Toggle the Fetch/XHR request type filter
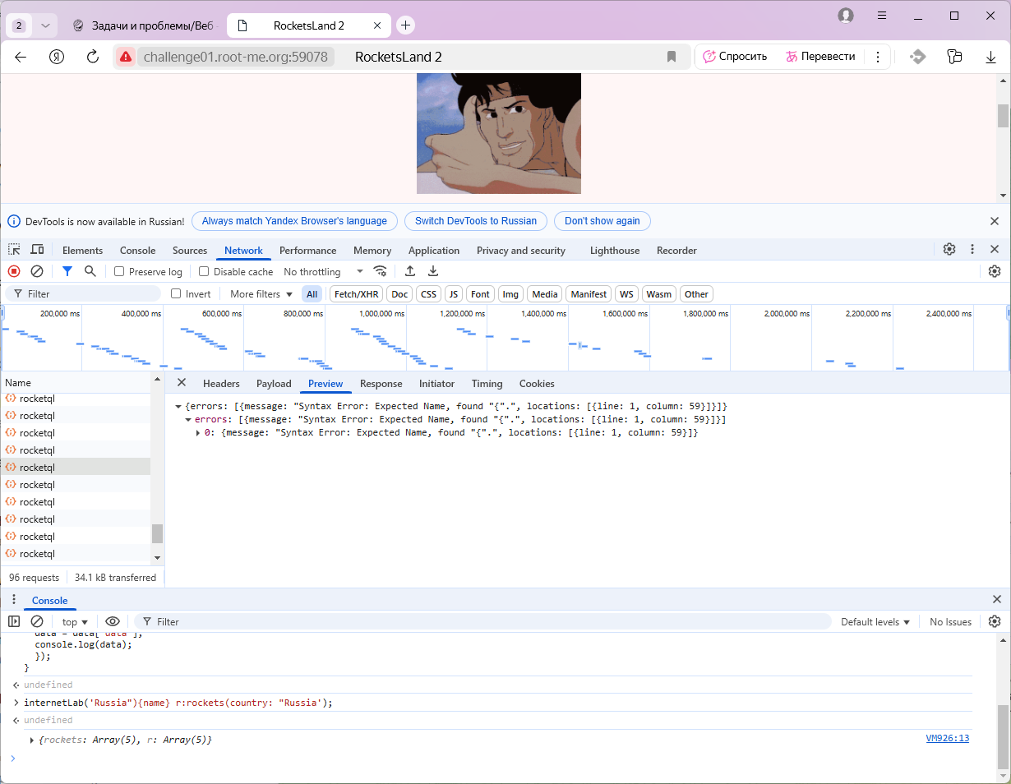 pyautogui.click(x=357, y=294)
